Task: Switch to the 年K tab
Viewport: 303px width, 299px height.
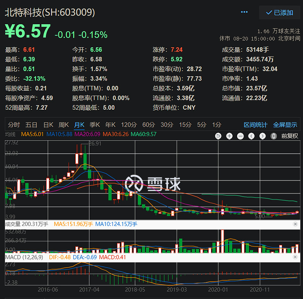Action: (x=110, y=125)
